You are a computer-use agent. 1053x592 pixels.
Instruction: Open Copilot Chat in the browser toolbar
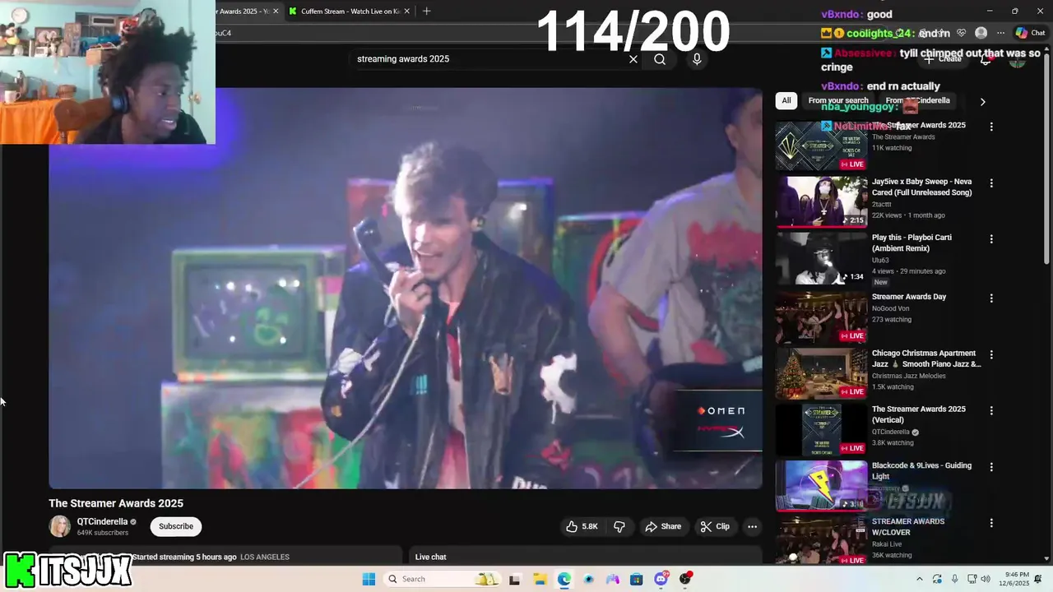(1031, 33)
